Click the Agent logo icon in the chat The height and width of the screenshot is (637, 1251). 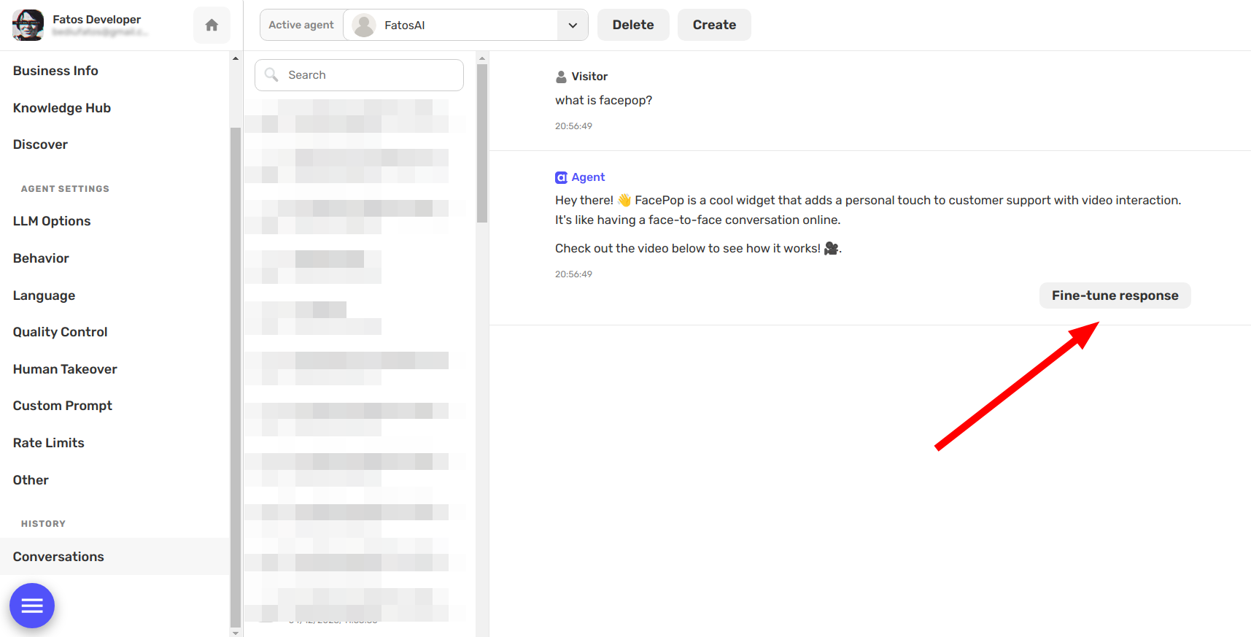[x=561, y=177]
